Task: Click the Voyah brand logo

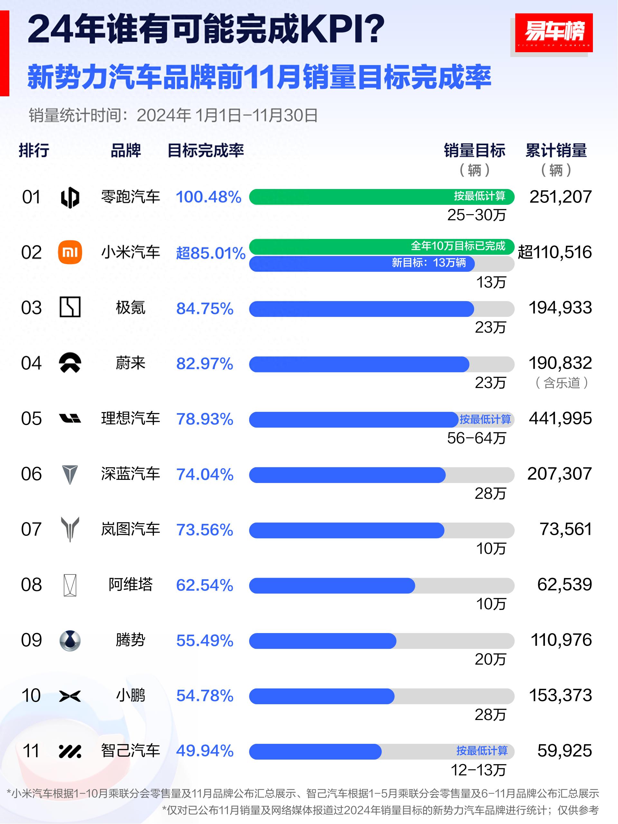Action: 70,529
